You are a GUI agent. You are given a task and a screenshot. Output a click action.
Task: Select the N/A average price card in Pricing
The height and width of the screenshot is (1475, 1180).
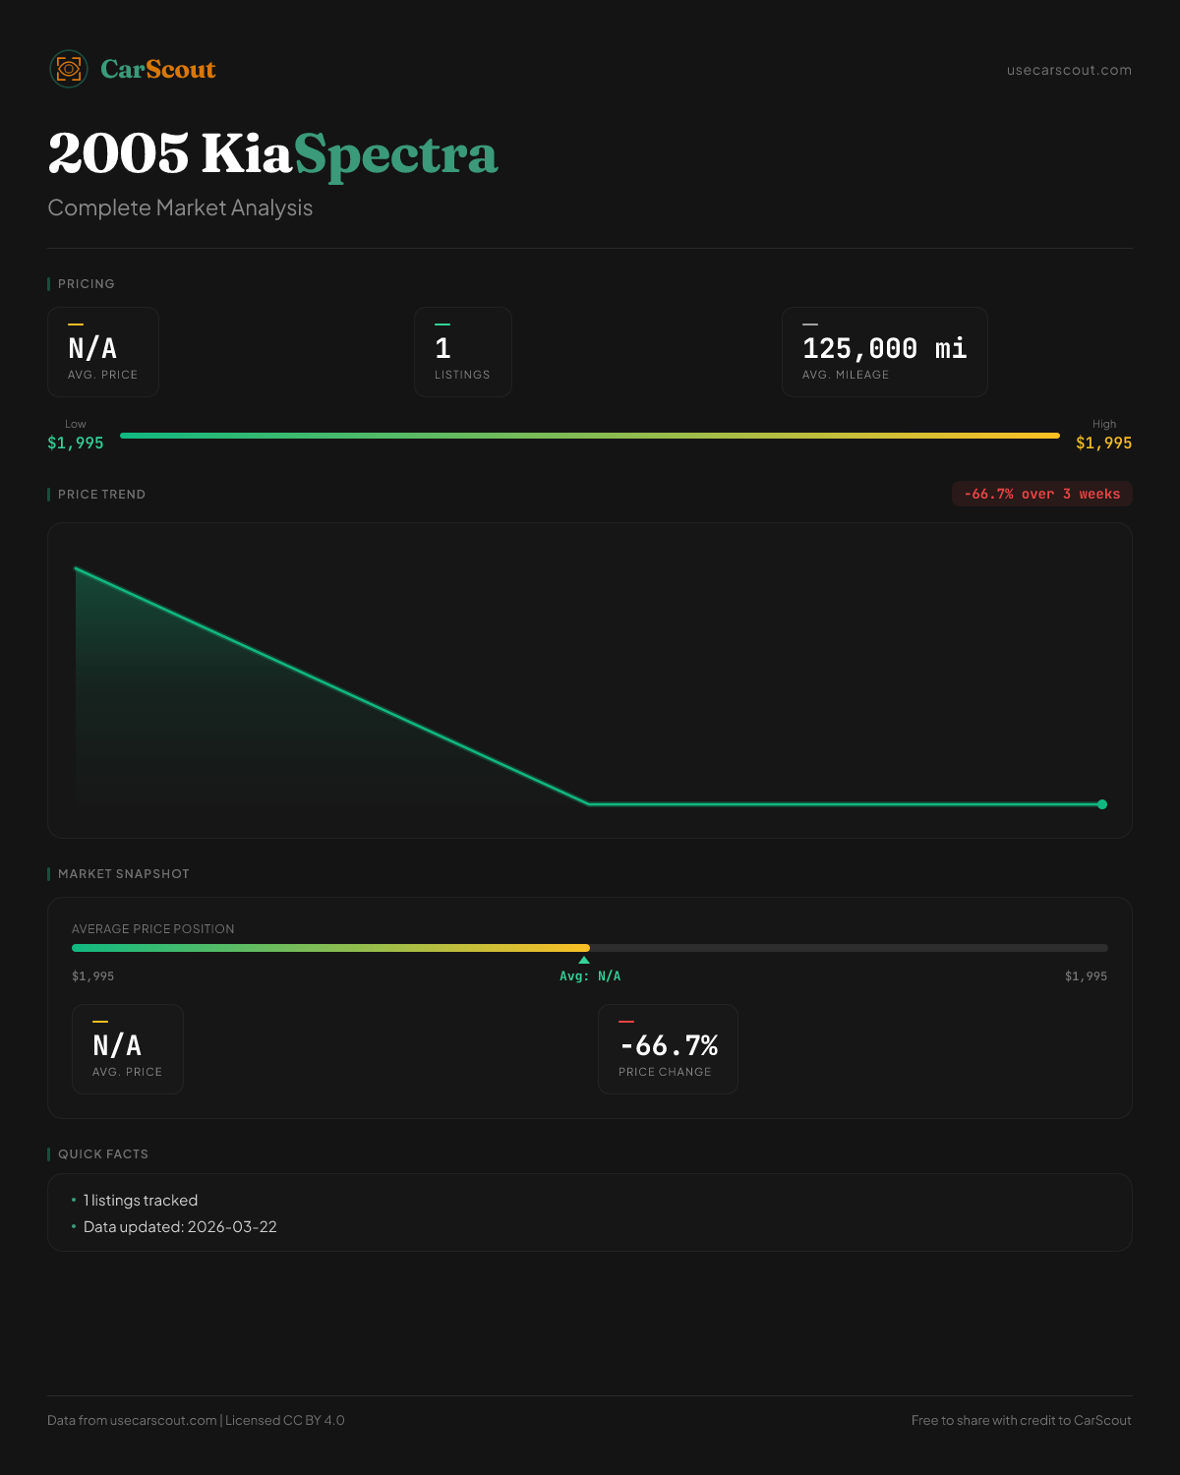(103, 352)
